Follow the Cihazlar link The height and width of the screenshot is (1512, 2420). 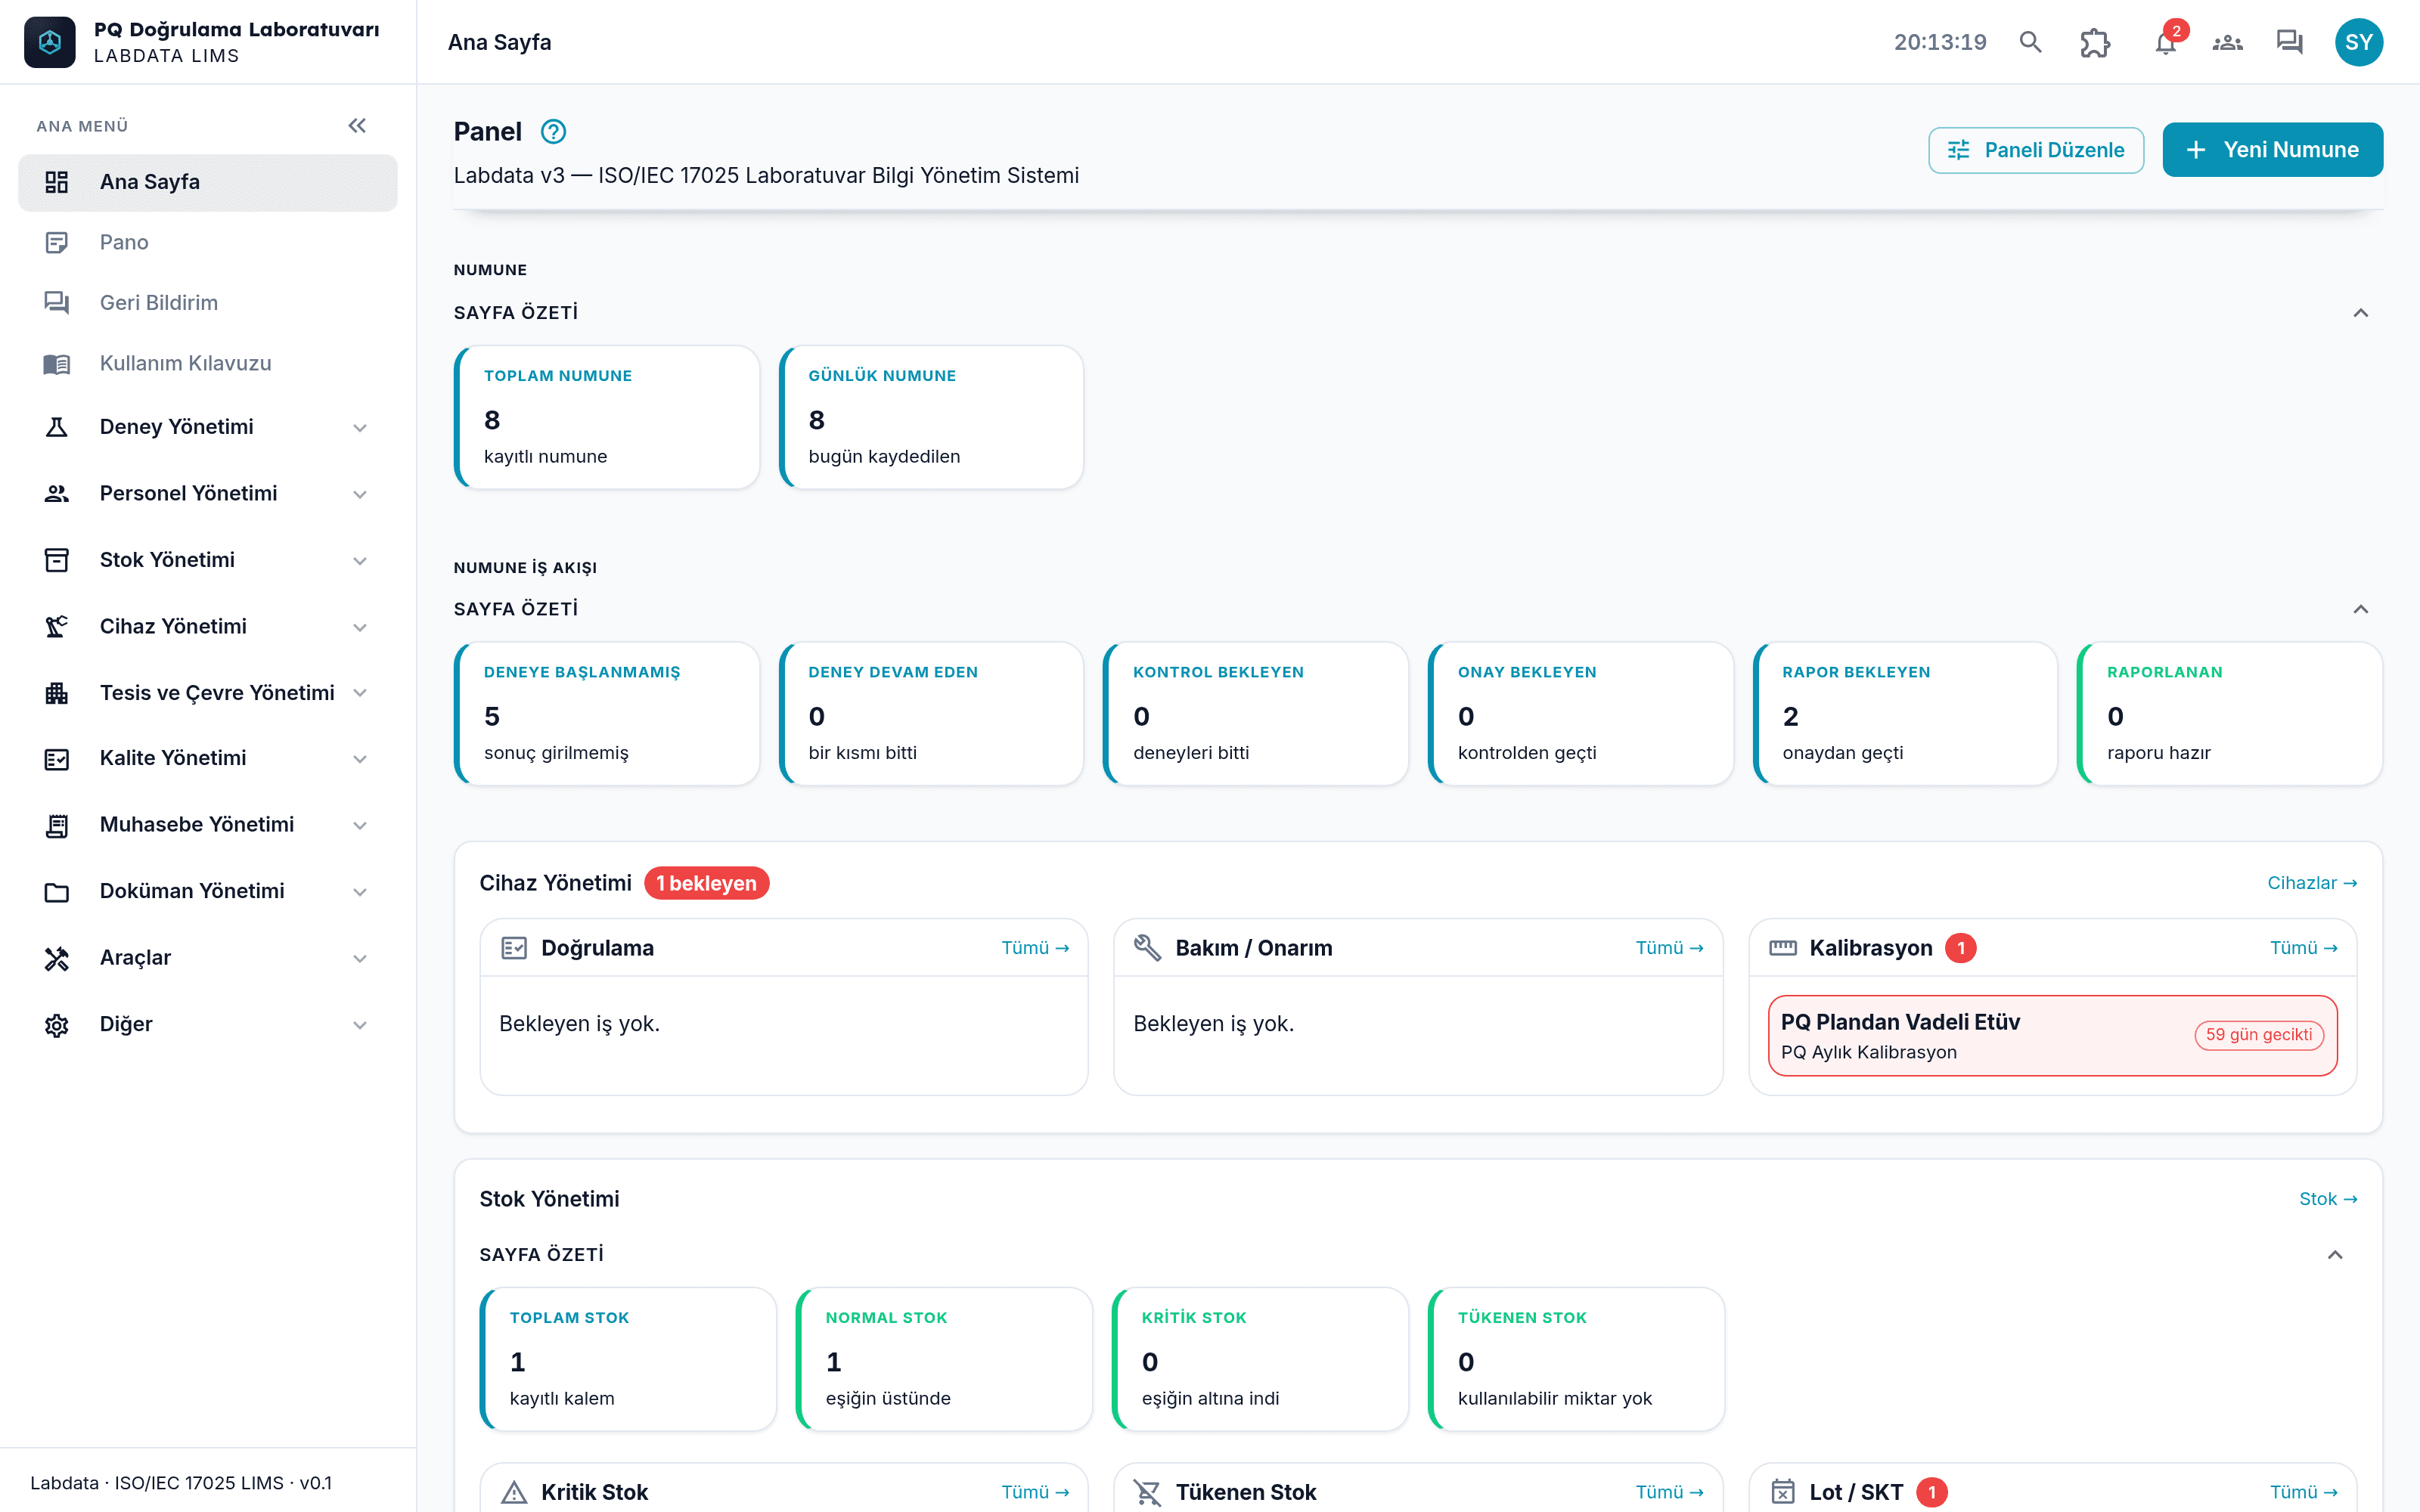(2312, 883)
